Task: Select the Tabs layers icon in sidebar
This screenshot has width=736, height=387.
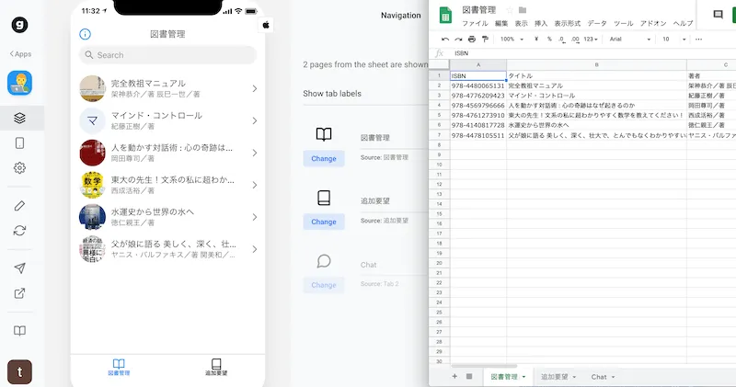Action: click(19, 118)
